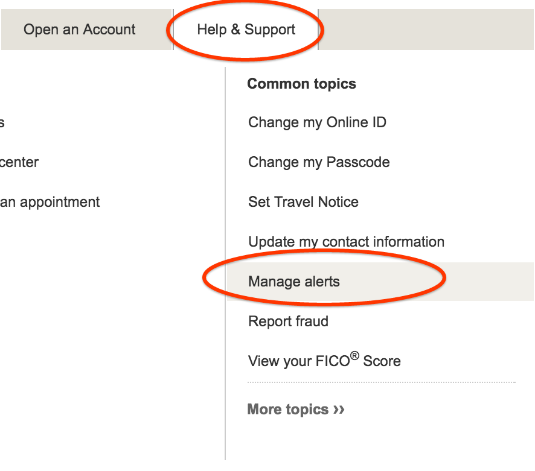The width and height of the screenshot is (535, 471).
Task: Expand using the chevrons after More topics
Action: point(339,409)
